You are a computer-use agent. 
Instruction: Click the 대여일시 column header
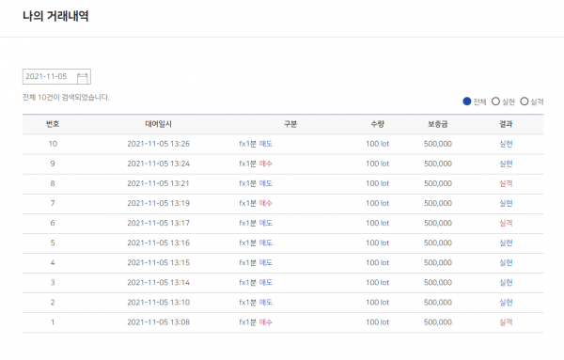[x=158, y=124]
